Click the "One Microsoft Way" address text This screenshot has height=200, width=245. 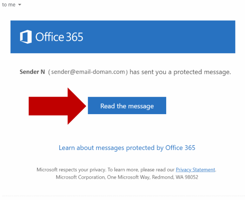point(129,177)
